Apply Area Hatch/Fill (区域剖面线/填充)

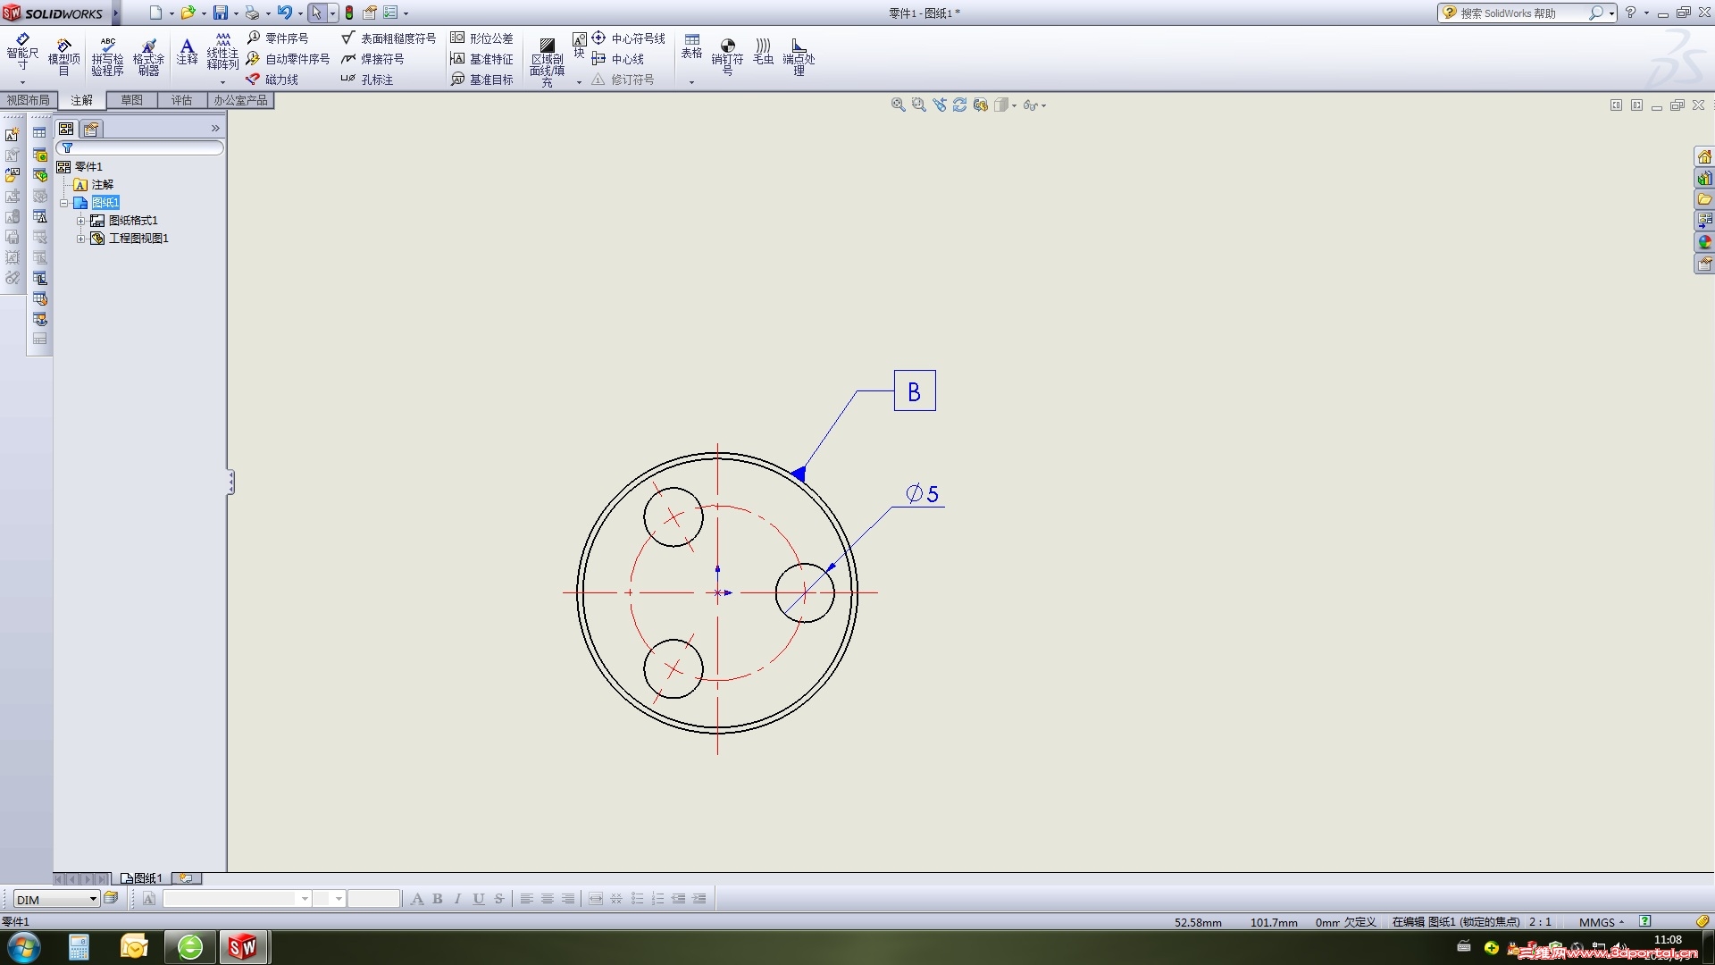click(x=547, y=62)
